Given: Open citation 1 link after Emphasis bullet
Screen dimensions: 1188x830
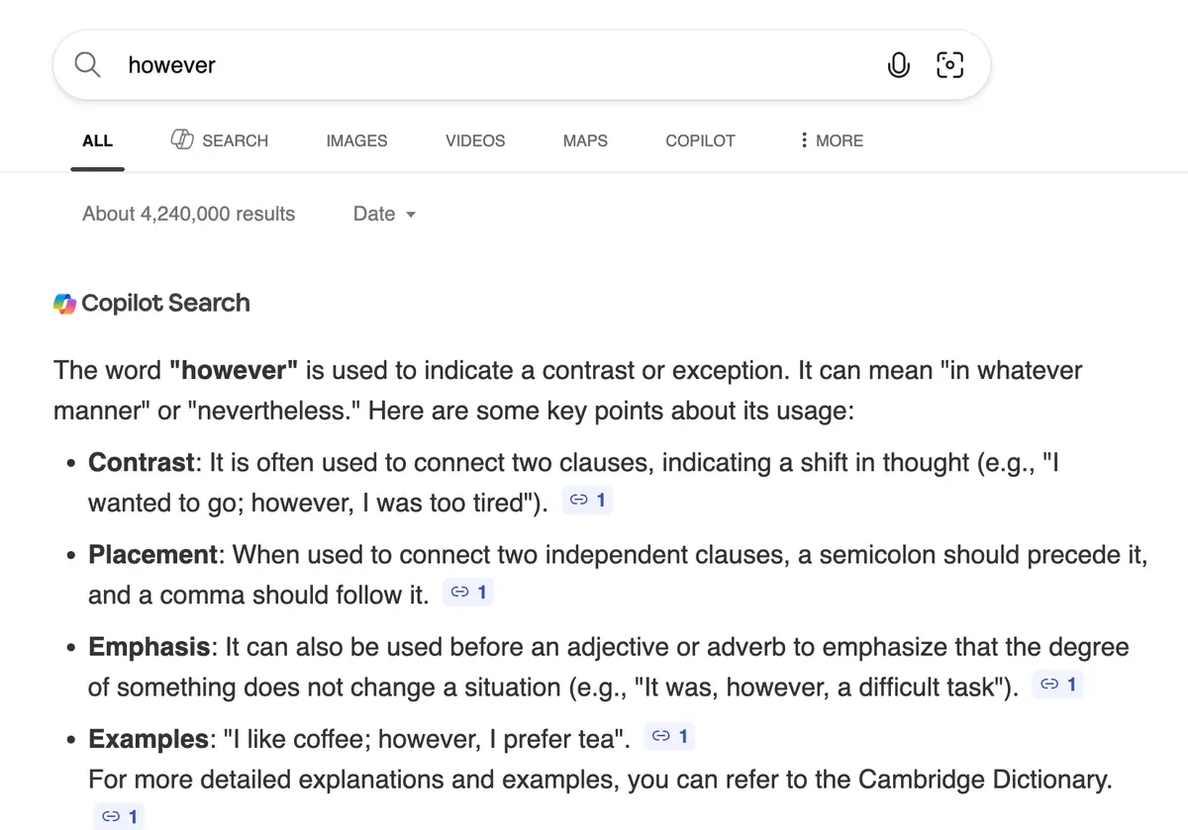Looking at the screenshot, I should click(1058, 685).
